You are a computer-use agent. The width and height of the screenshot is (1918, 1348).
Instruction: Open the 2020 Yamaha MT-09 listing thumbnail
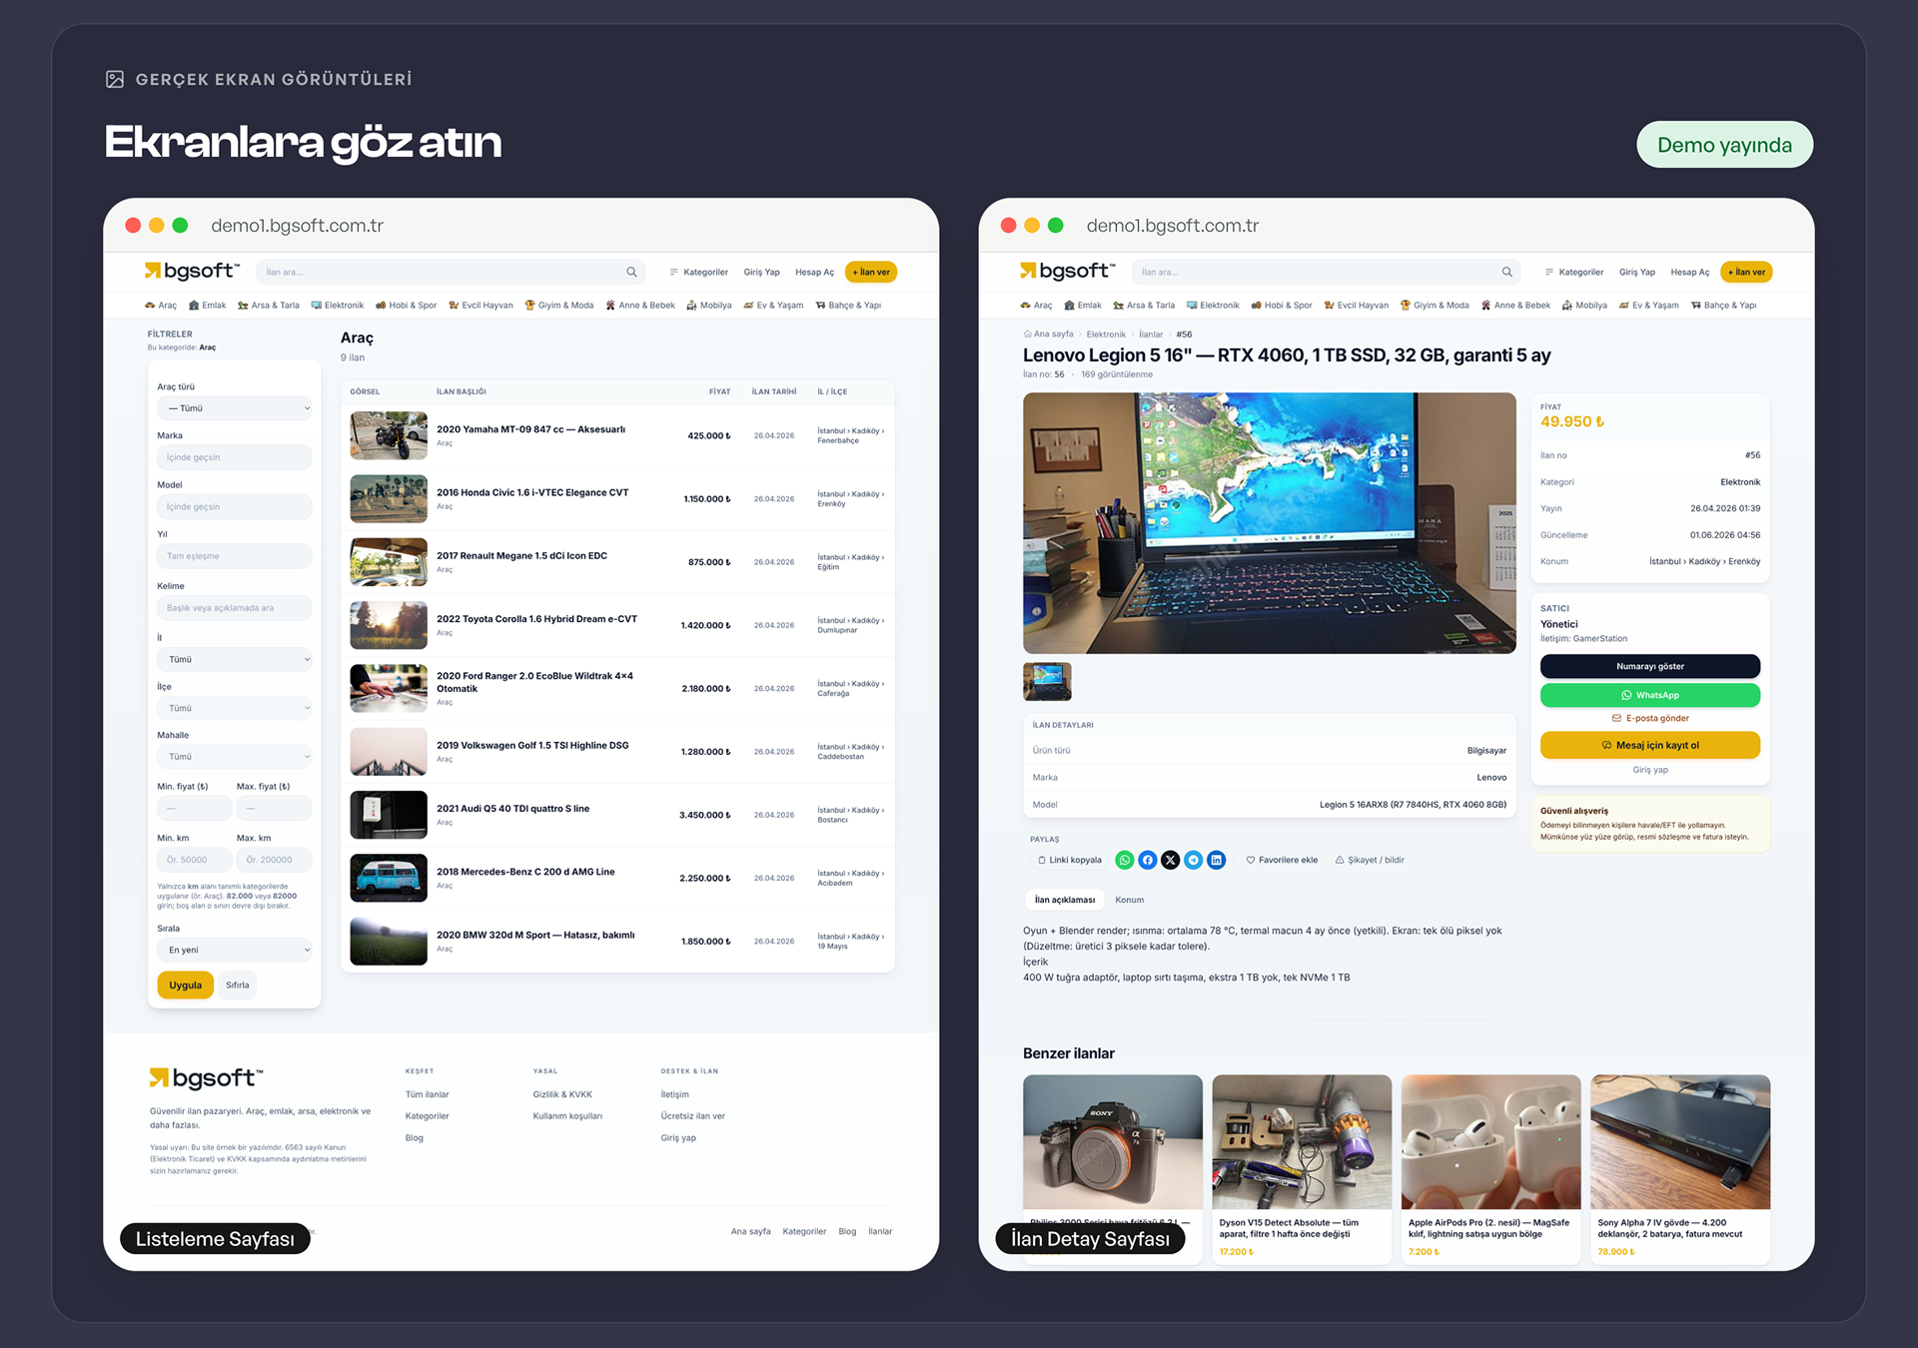[389, 435]
